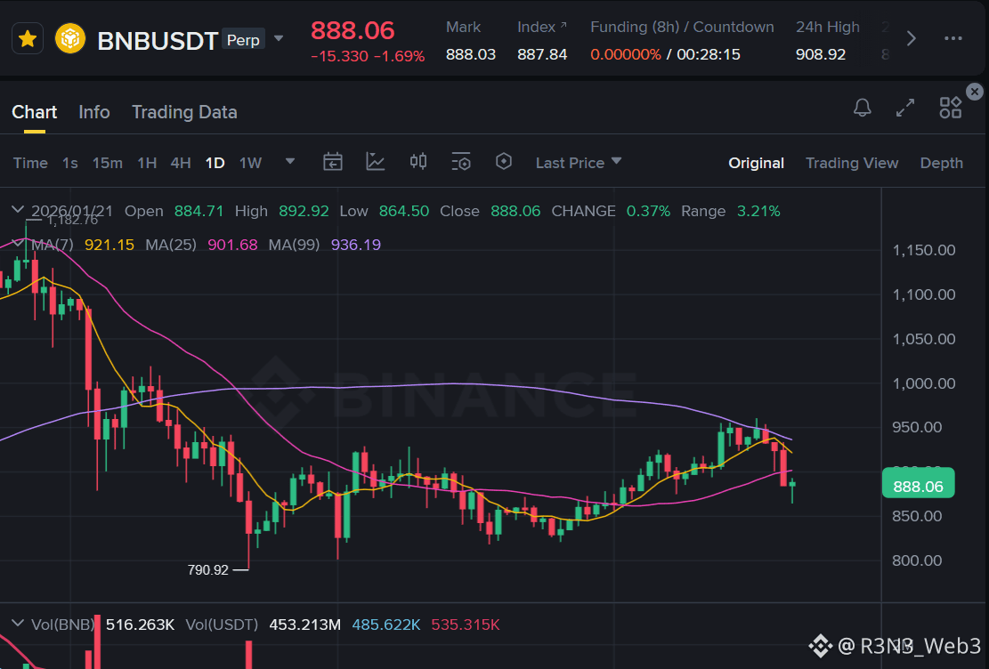The image size is (989, 669).
Task: Select the 1s interval
Action: point(70,163)
